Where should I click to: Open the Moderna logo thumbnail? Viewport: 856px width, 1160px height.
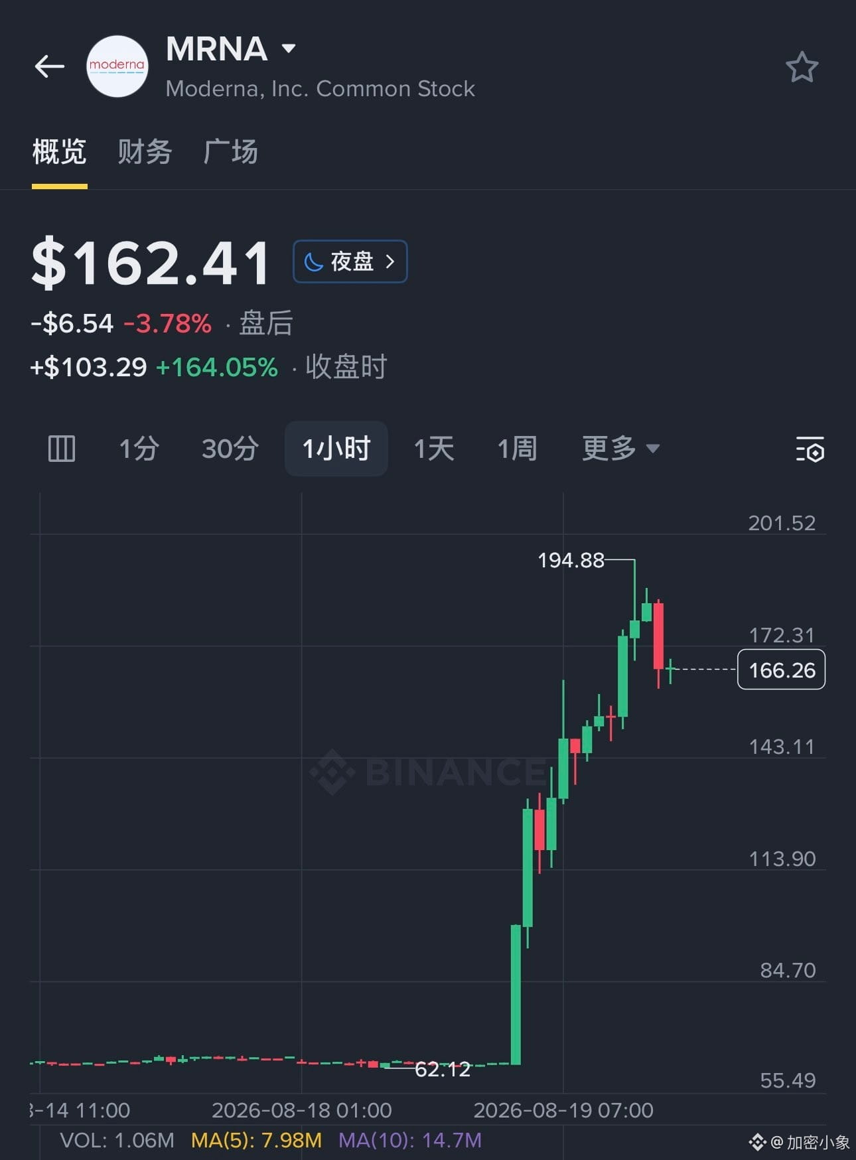click(x=117, y=66)
